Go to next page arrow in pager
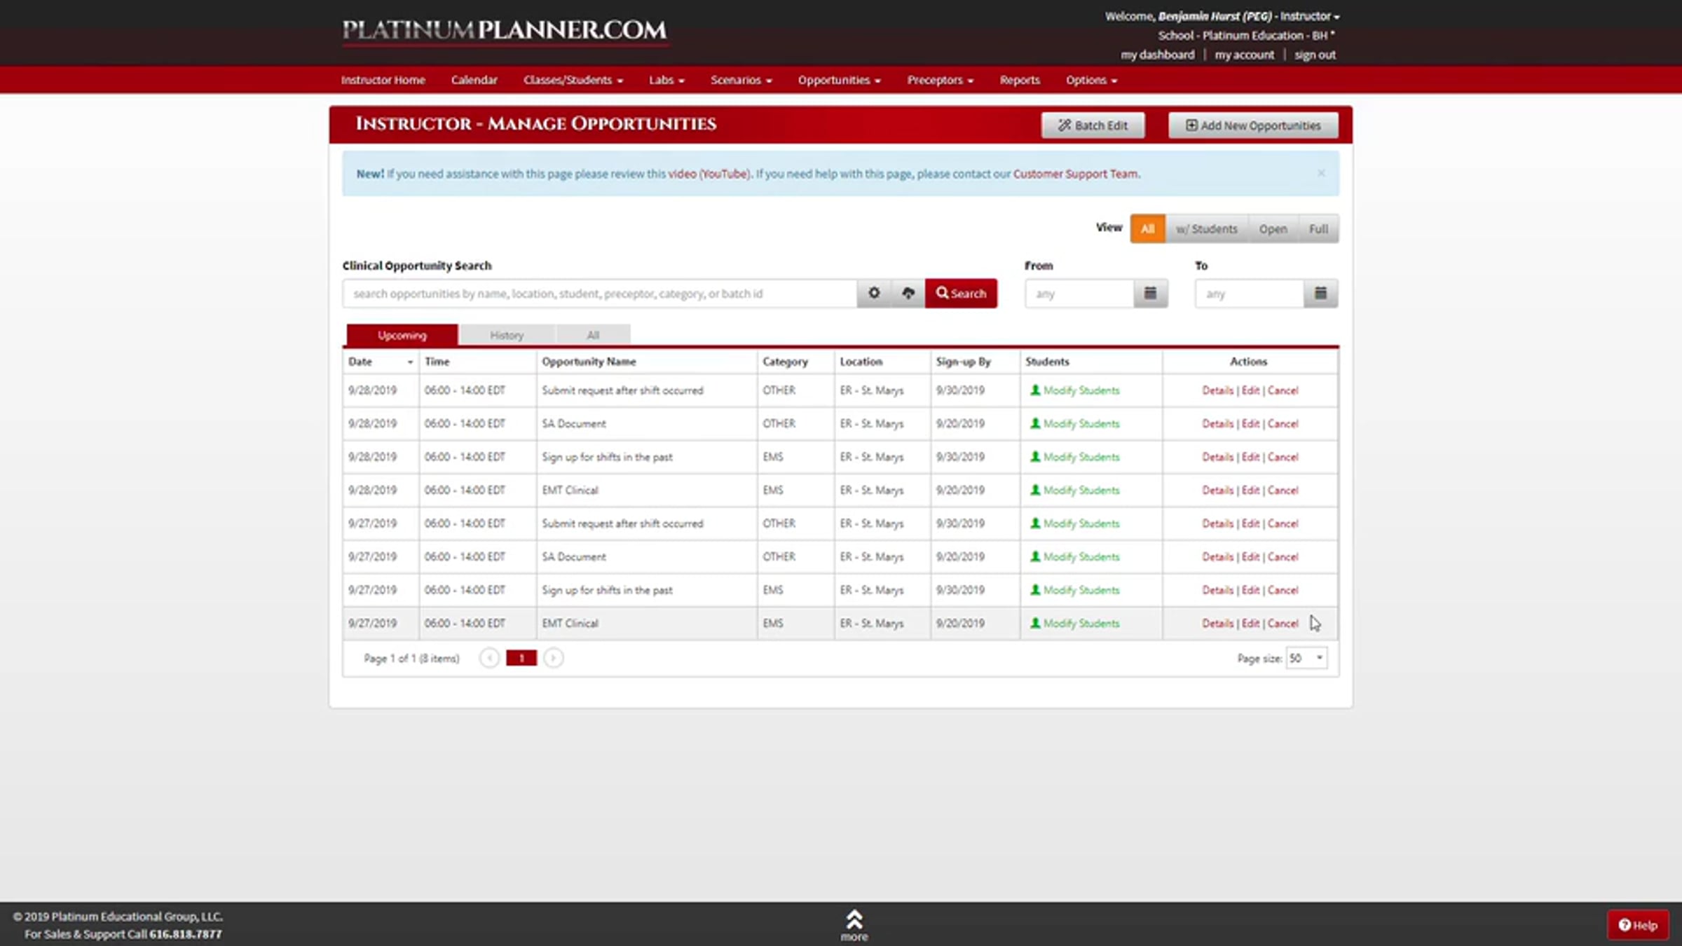 tap(553, 658)
